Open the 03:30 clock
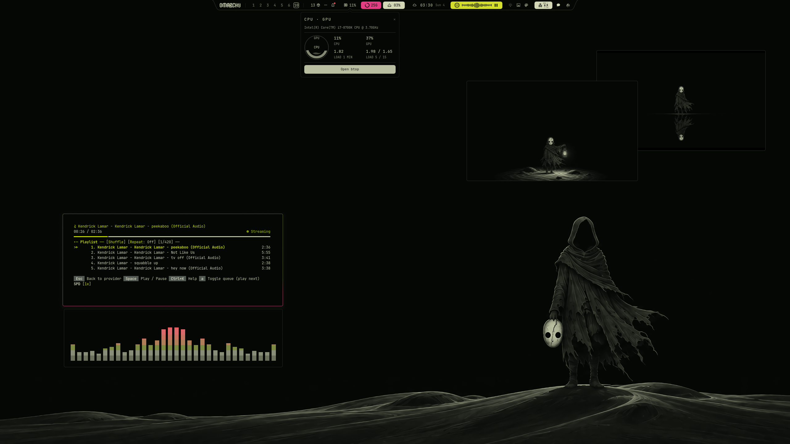This screenshot has height=444, width=790. [x=426, y=5]
